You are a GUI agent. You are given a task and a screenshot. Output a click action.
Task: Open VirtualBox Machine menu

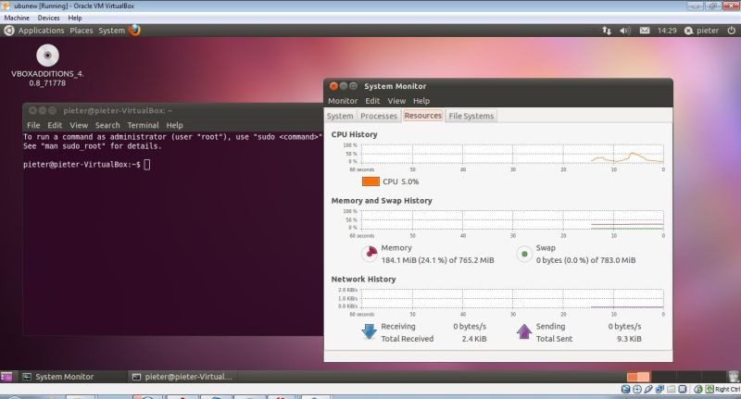point(17,18)
